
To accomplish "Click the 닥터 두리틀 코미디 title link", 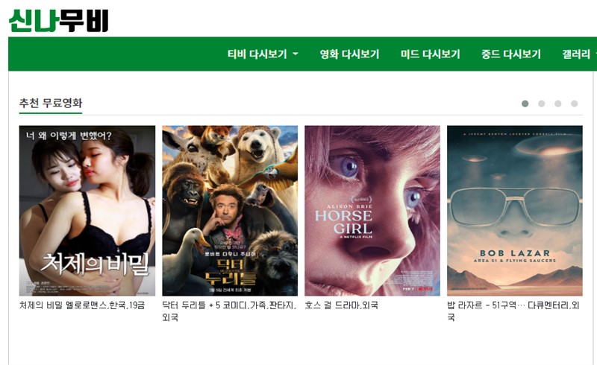I will coord(229,311).
